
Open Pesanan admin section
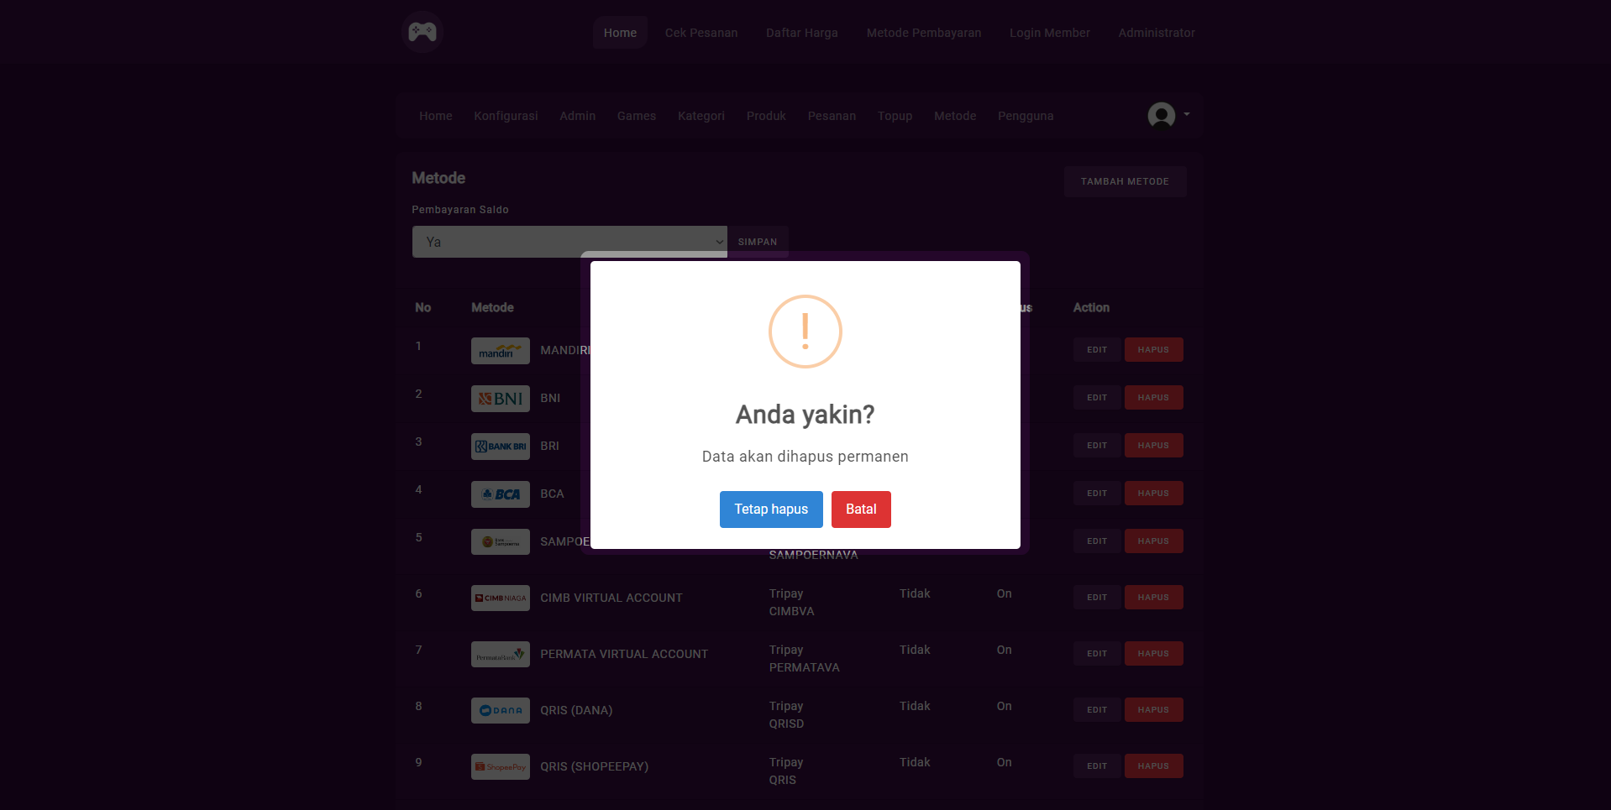[832, 116]
